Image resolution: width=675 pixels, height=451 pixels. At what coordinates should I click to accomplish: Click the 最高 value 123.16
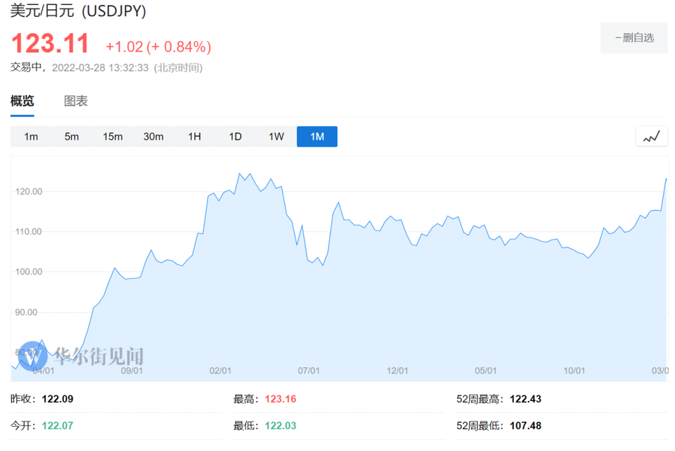(281, 399)
